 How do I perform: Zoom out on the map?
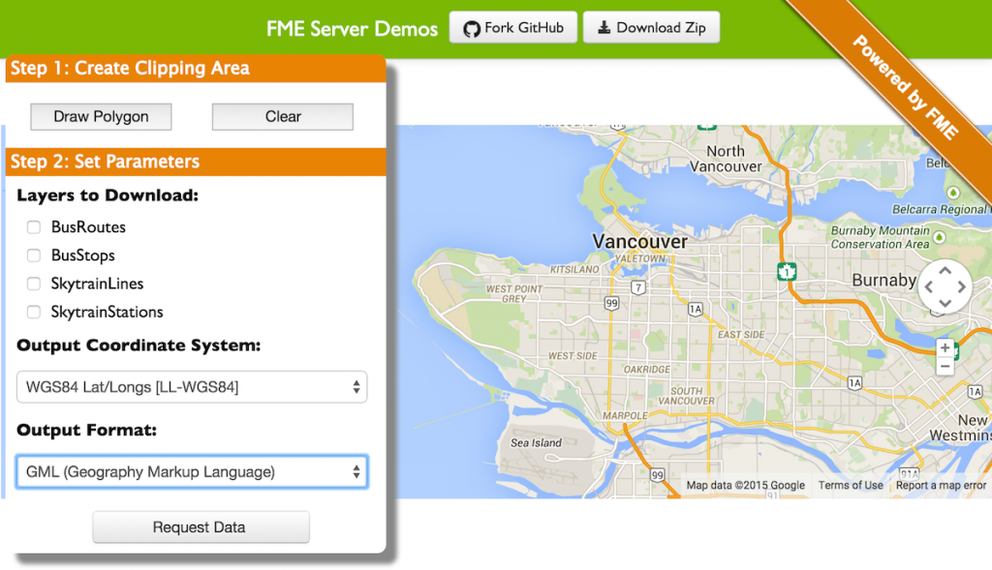point(945,366)
